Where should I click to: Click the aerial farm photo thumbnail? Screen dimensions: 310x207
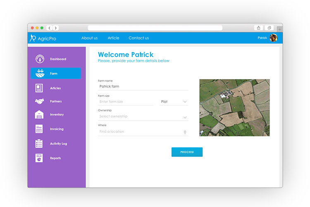tap(234, 108)
